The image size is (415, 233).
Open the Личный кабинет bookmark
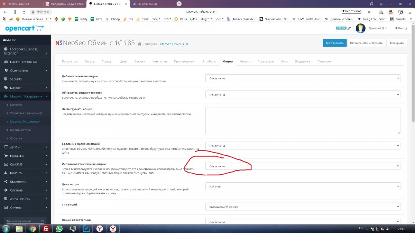coord(30,19)
